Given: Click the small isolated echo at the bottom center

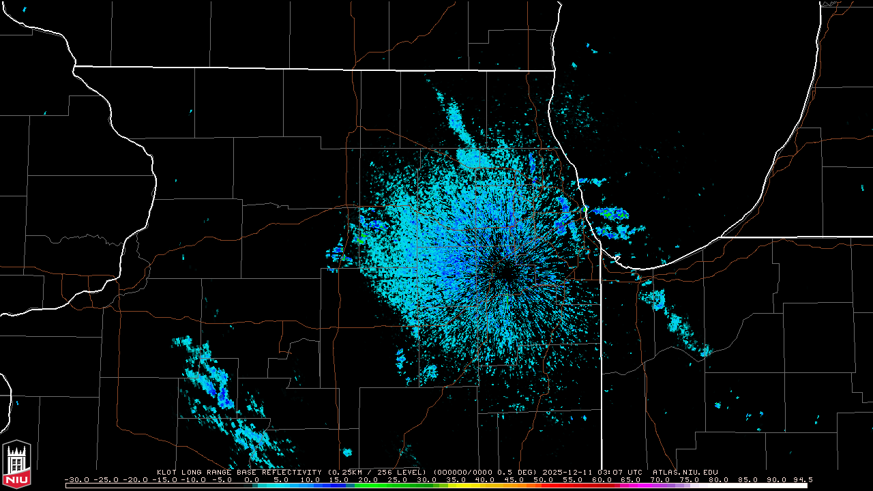Looking at the screenshot, I should coord(347,452).
